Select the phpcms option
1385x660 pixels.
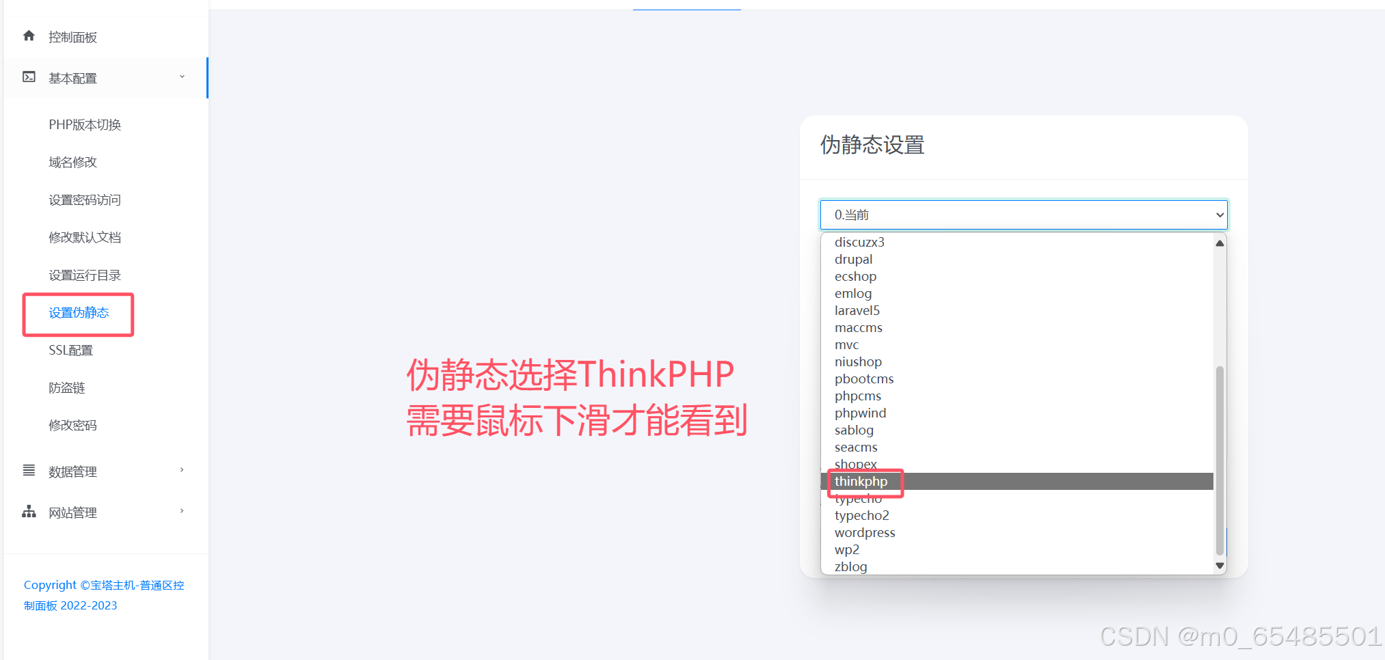coord(1017,396)
